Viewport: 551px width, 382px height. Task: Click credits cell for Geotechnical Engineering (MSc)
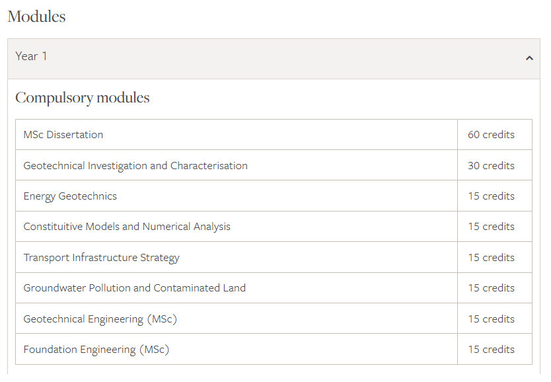[x=491, y=319]
